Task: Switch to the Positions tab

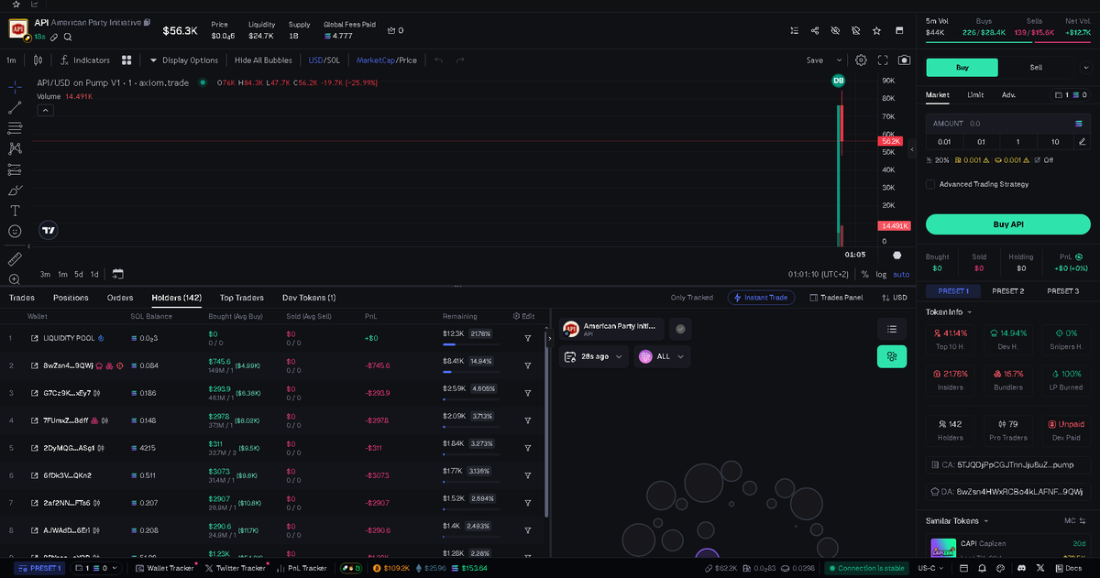Action: (71, 298)
